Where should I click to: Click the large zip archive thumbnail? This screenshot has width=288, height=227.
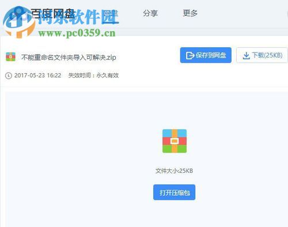(x=175, y=141)
